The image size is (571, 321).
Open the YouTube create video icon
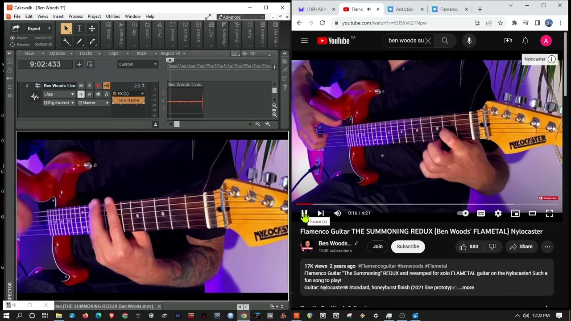point(508,41)
